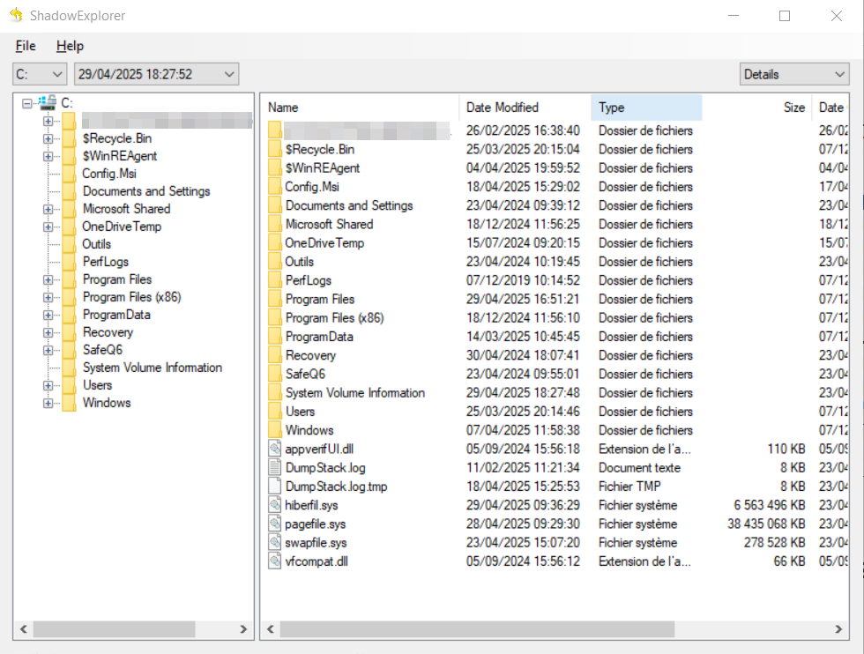Sort by the Size column header
The width and height of the screenshot is (864, 654).
[x=756, y=108]
